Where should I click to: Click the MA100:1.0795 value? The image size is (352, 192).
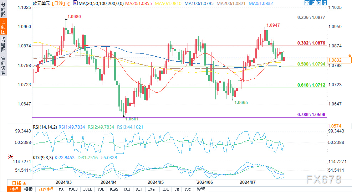[x=199, y=4]
